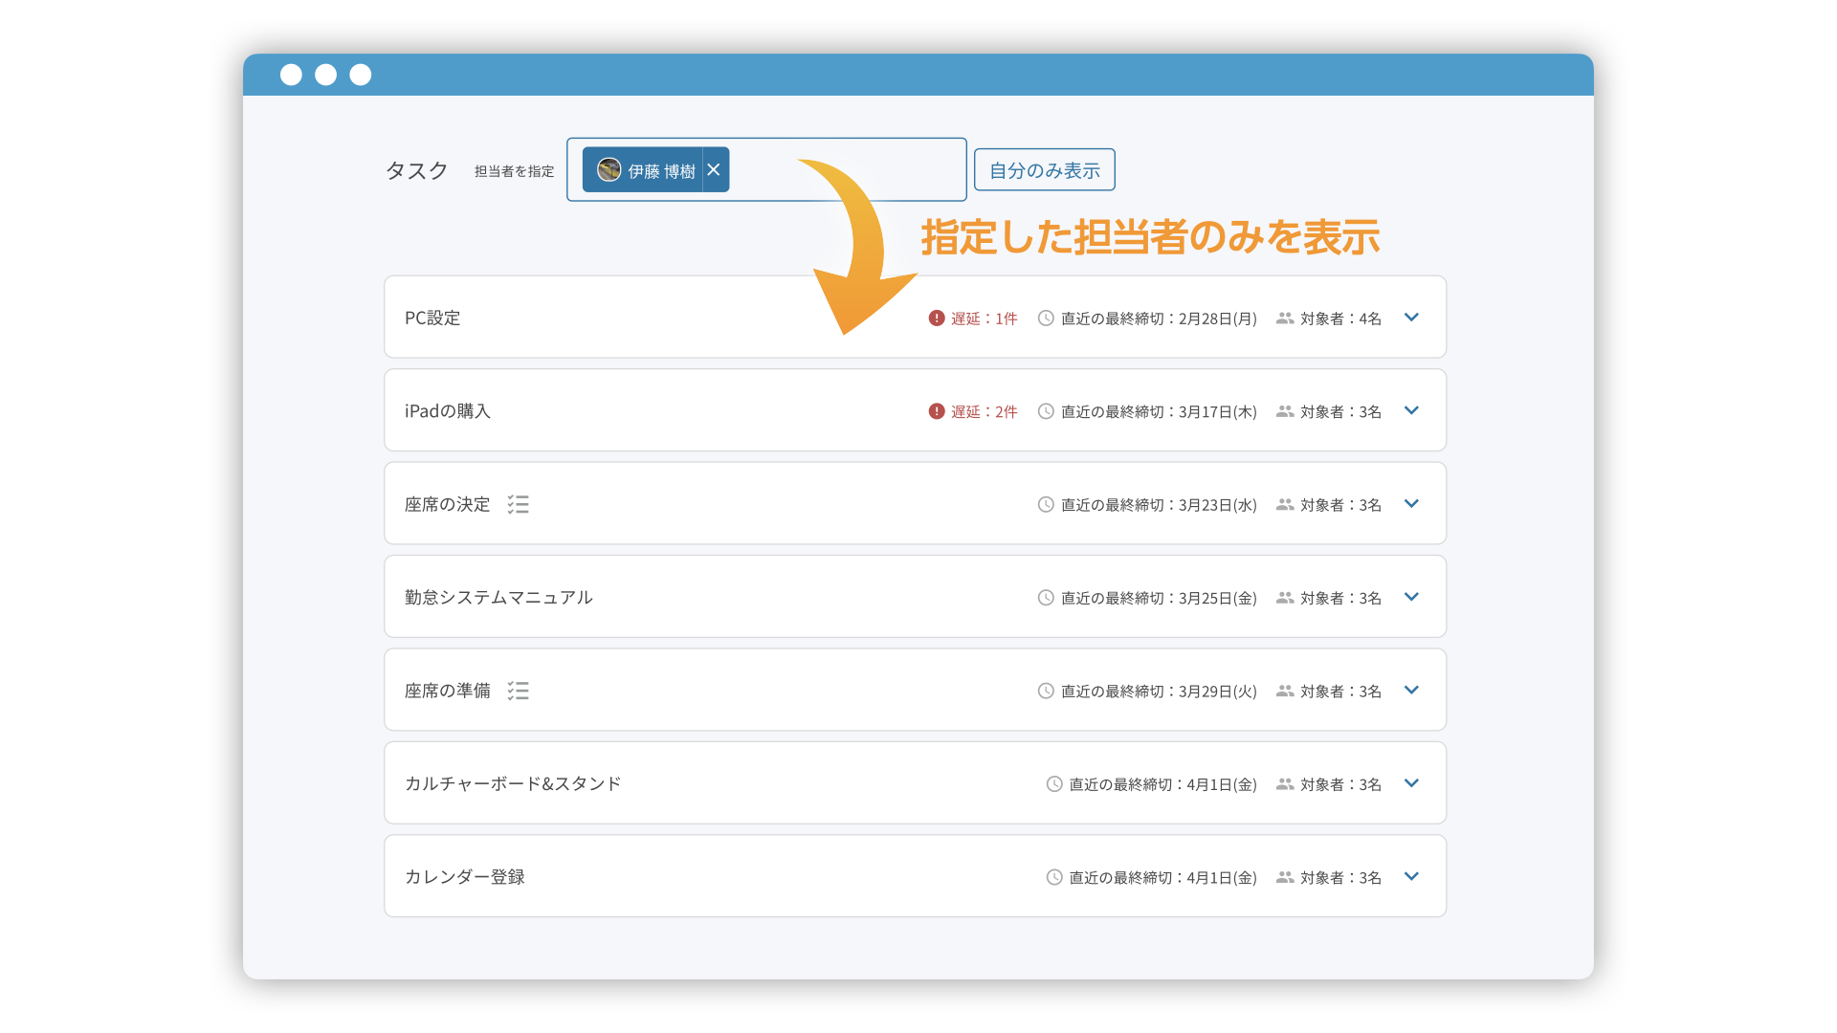Click the avatar in the 伊藤 博樹 assignee chip
This screenshot has width=1837, height=1033.
click(x=609, y=169)
